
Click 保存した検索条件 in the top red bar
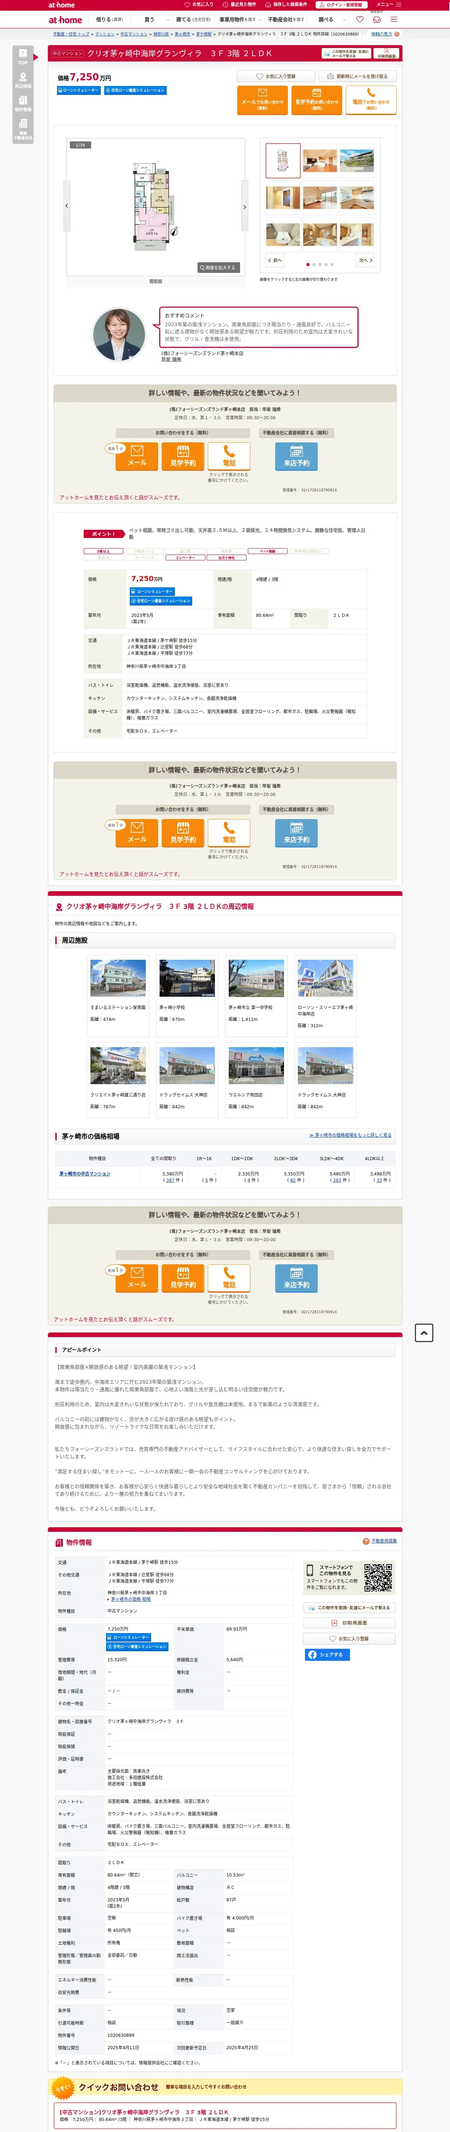point(287,5)
